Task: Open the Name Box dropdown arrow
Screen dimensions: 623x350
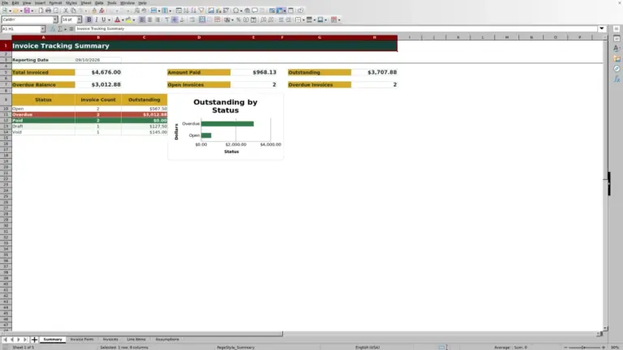Action: click(x=43, y=28)
